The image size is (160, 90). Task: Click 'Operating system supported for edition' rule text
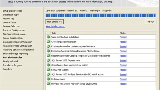tap(70, 65)
